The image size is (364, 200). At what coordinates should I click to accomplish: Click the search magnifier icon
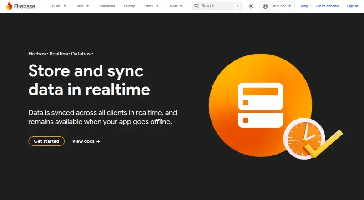[x=197, y=6]
